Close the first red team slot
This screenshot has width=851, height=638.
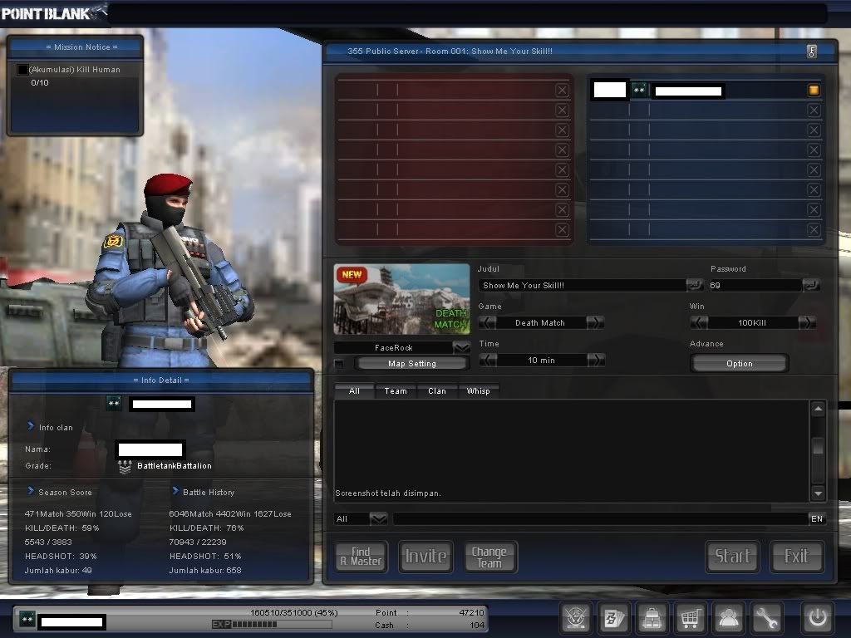click(563, 90)
